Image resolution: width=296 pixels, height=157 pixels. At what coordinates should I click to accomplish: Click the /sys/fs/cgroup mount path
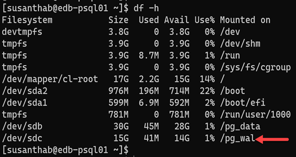[x=255, y=68]
